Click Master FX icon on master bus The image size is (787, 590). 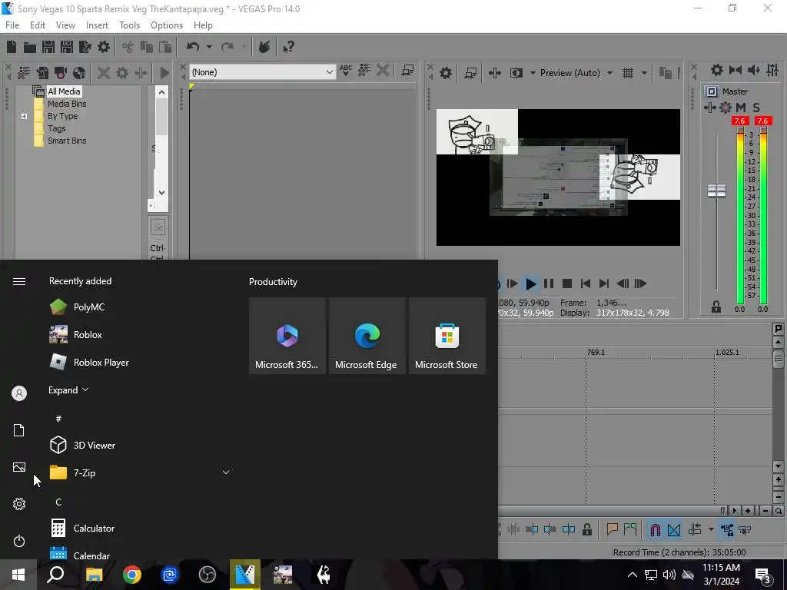coord(709,108)
